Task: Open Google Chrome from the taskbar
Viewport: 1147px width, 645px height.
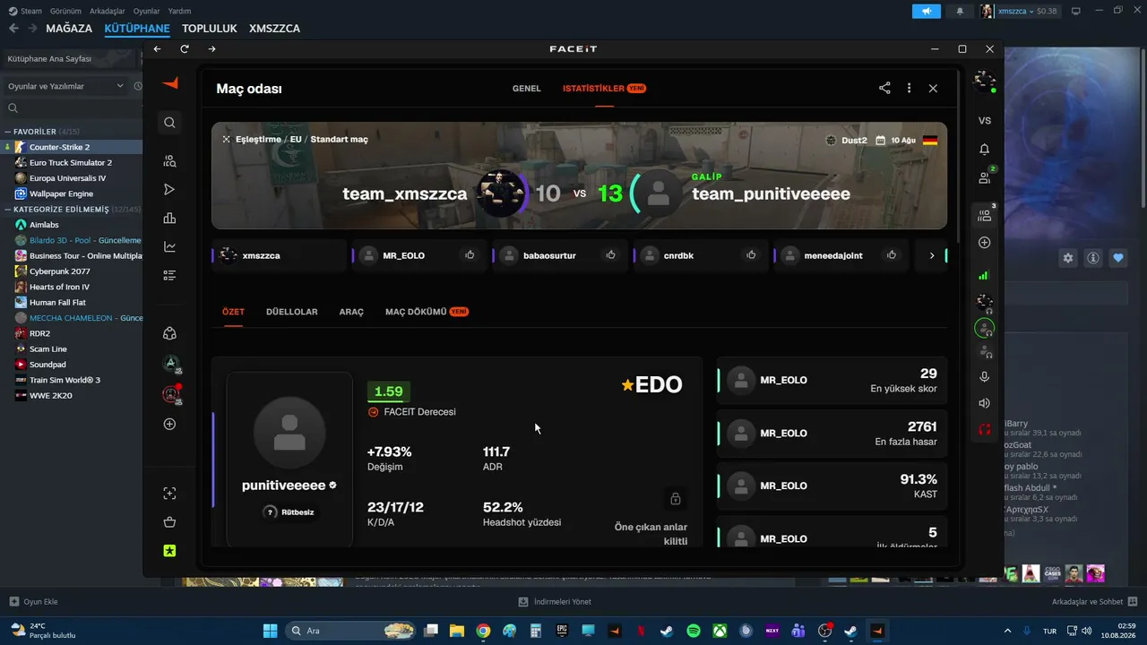Action: coord(483,631)
